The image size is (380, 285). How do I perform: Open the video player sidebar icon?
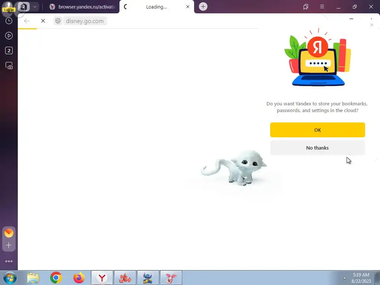coord(9,36)
